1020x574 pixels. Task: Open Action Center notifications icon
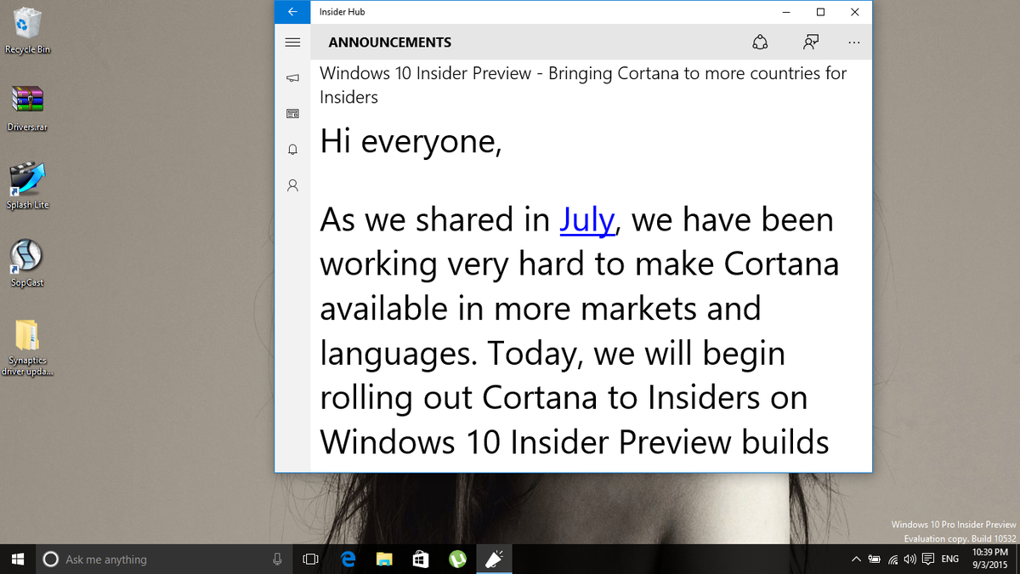pos(928,559)
